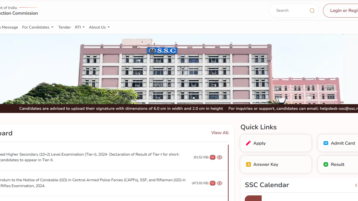Click the green Result chart icon
This screenshot has width=358, height=201.
(326, 164)
